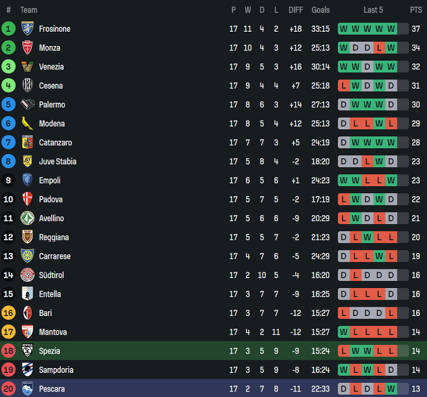This screenshot has height=397, width=427.
Task: Click the Juve Stabia badge icon
Action: tap(27, 162)
